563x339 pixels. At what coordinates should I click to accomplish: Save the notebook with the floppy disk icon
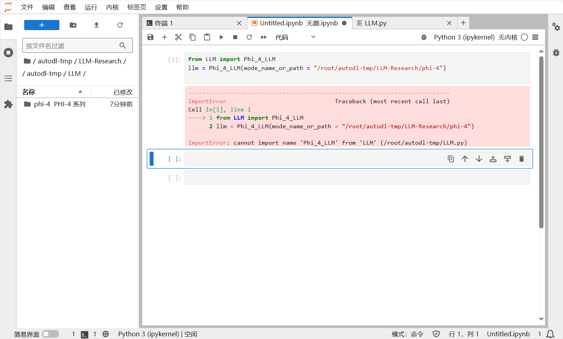tap(150, 37)
